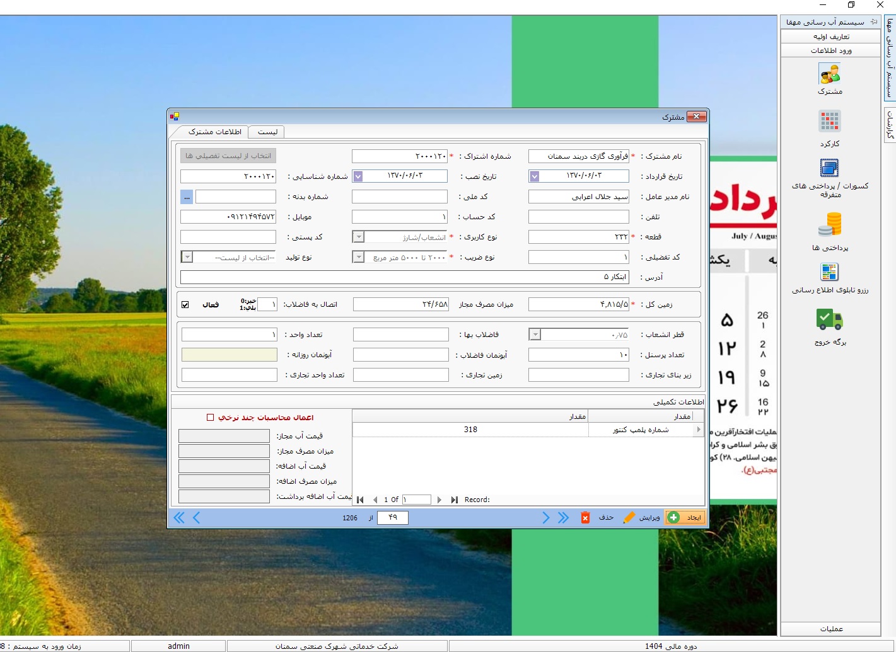Expand the قطر انشعاب dropdown
The image size is (896, 652).
coord(535,335)
